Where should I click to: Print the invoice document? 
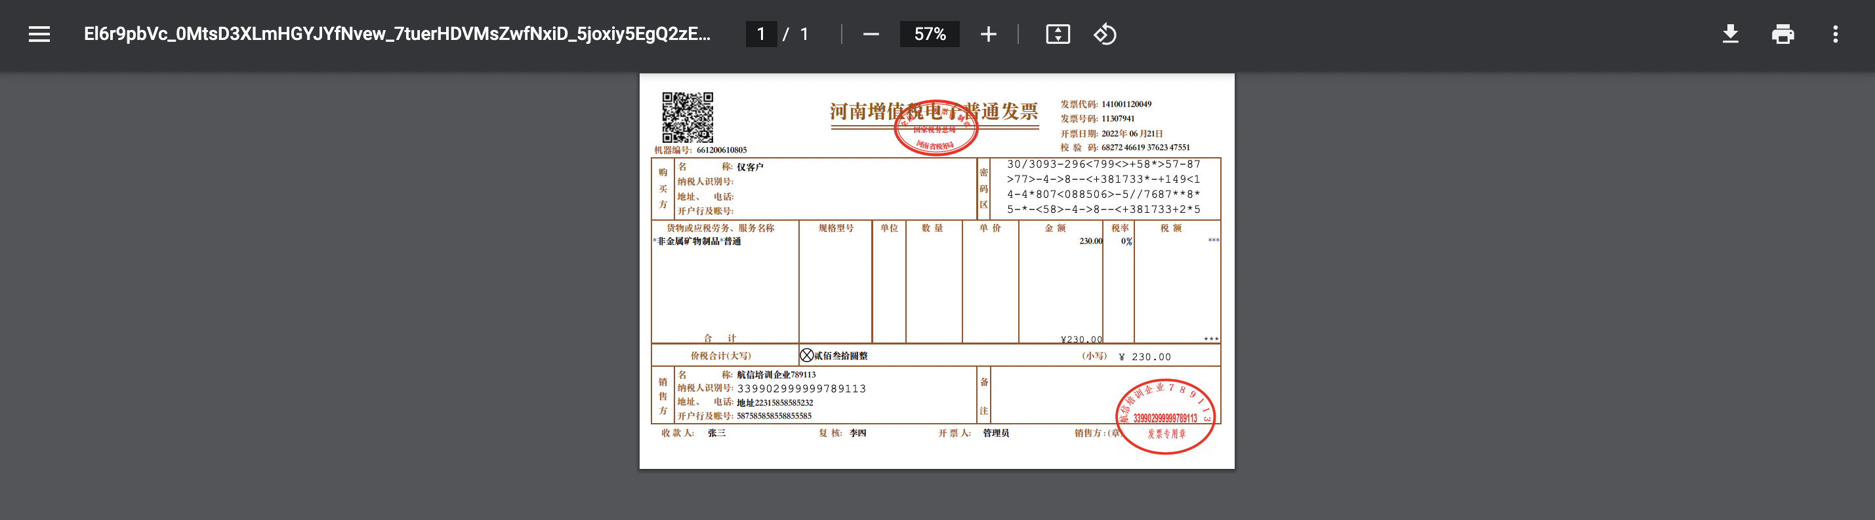point(1782,34)
